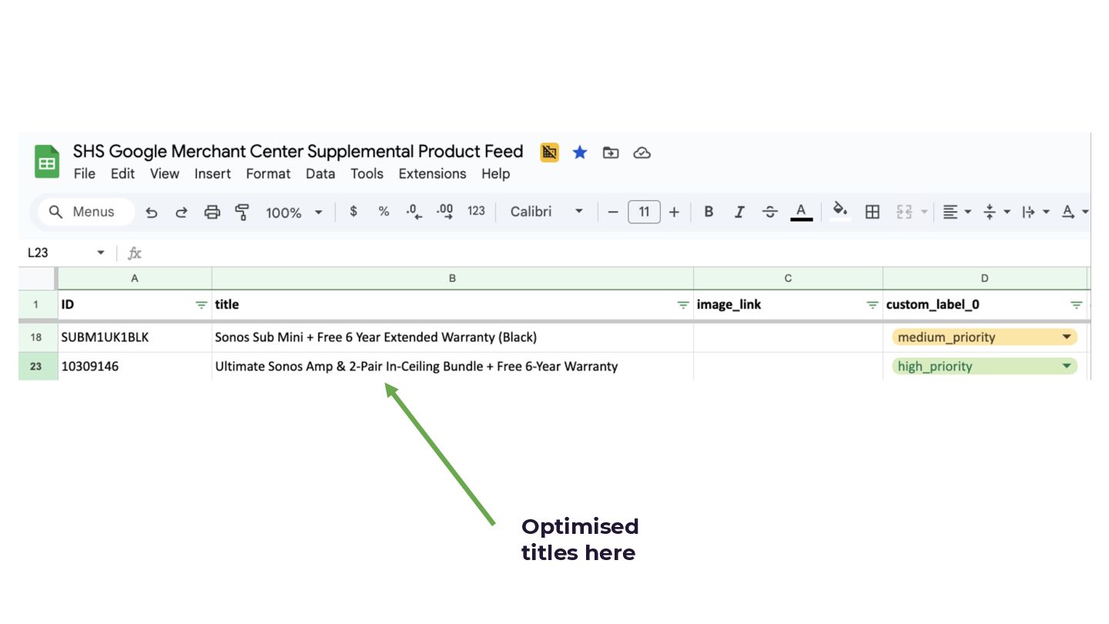
Task: Open vertical align dropdown
Action: coord(996,212)
